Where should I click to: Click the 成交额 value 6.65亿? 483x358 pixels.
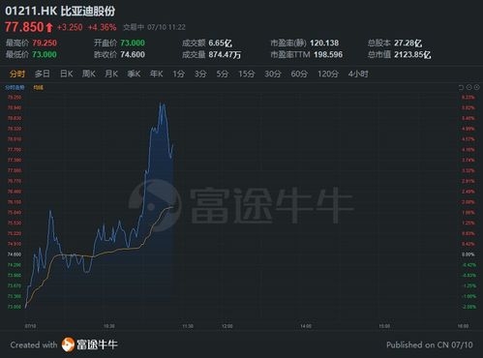(221, 43)
